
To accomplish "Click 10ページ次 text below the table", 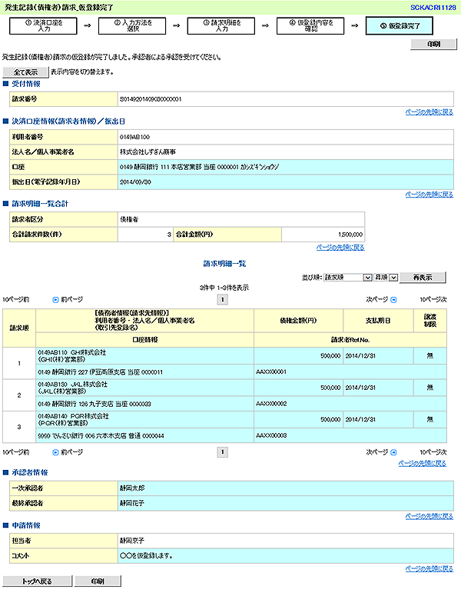I will click(x=433, y=452).
